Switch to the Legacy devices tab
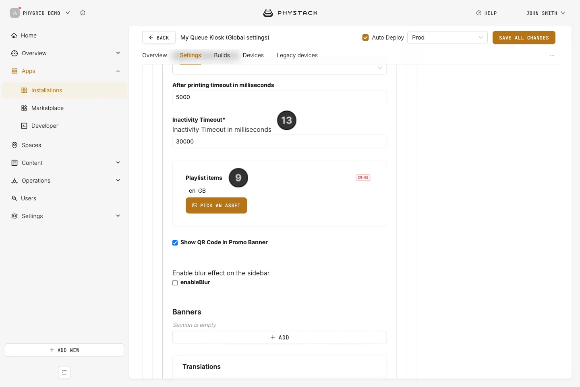This screenshot has height=387, width=580. 297,55
